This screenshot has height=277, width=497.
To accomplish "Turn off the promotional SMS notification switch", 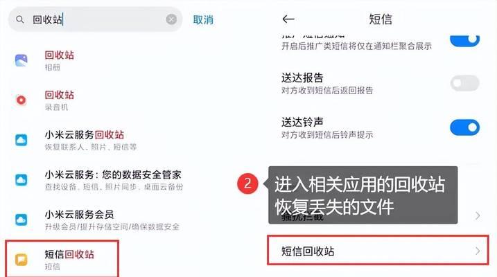I will [464, 39].
